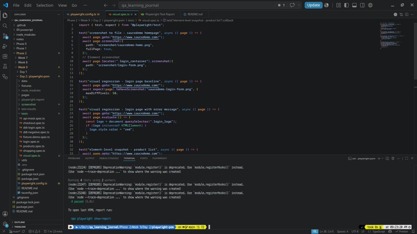Click the color icon beside Update button
Image resolution: width=417 pixels, height=234 pixels.
pos(326,5)
